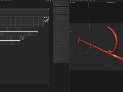
Task: Open gear options for UV Weld and Relax
Action: pyautogui.click(x=68, y=11)
